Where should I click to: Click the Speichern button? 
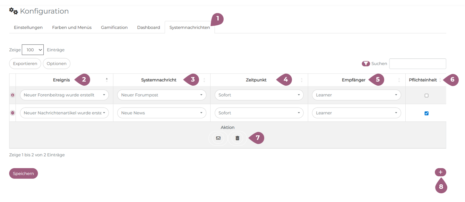tap(23, 174)
